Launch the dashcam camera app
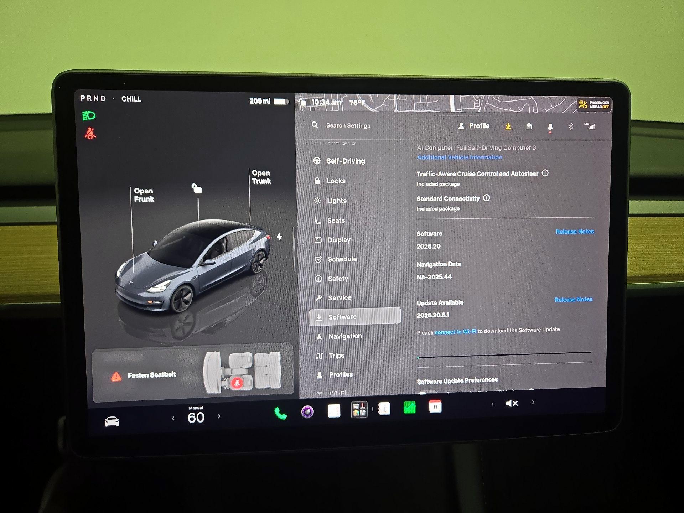 pyautogui.click(x=307, y=412)
